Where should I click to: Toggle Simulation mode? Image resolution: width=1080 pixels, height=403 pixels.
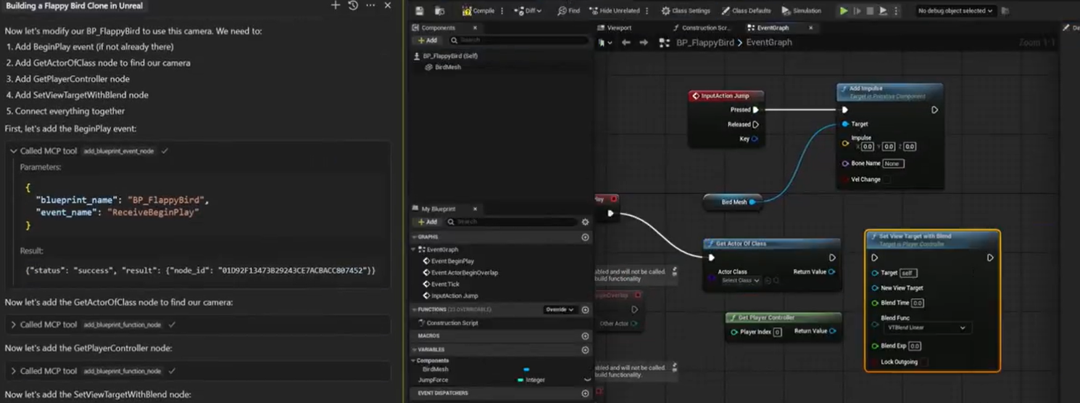tap(801, 10)
